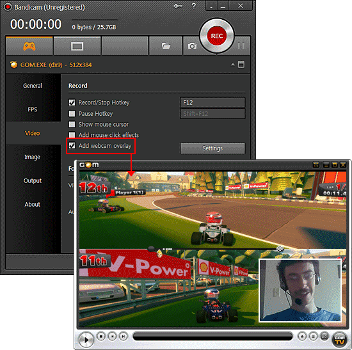Maximize the GOM player window

(335, 165)
